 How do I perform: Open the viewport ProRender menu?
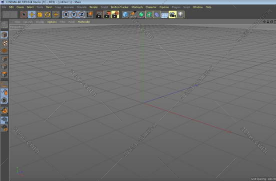click(x=84, y=22)
